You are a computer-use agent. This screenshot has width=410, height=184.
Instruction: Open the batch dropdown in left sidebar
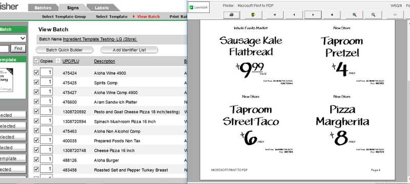click(13, 38)
